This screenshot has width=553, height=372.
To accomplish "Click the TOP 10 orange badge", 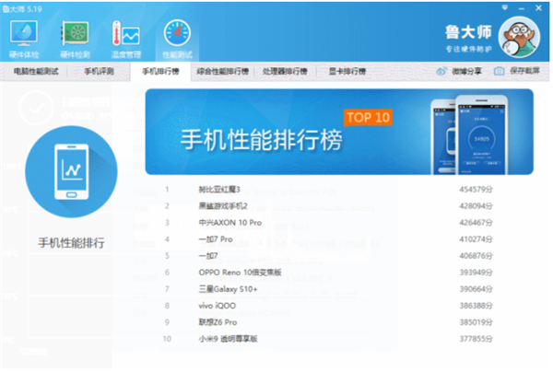I will (368, 117).
